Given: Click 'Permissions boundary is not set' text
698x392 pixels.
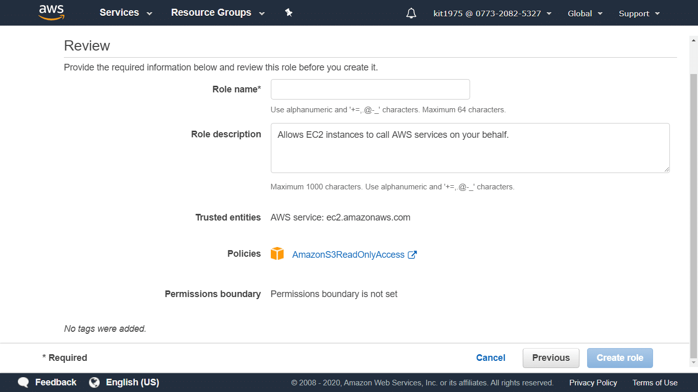Looking at the screenshot, I should (x=334, y=294).
